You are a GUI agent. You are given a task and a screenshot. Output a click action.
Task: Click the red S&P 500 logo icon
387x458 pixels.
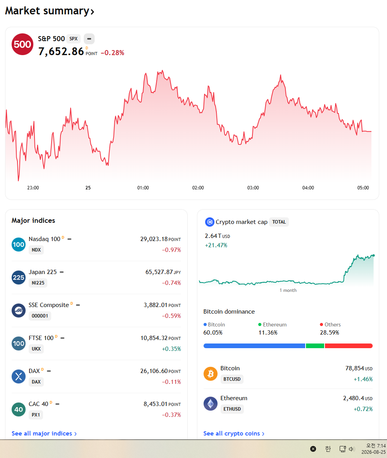point(22,44)
